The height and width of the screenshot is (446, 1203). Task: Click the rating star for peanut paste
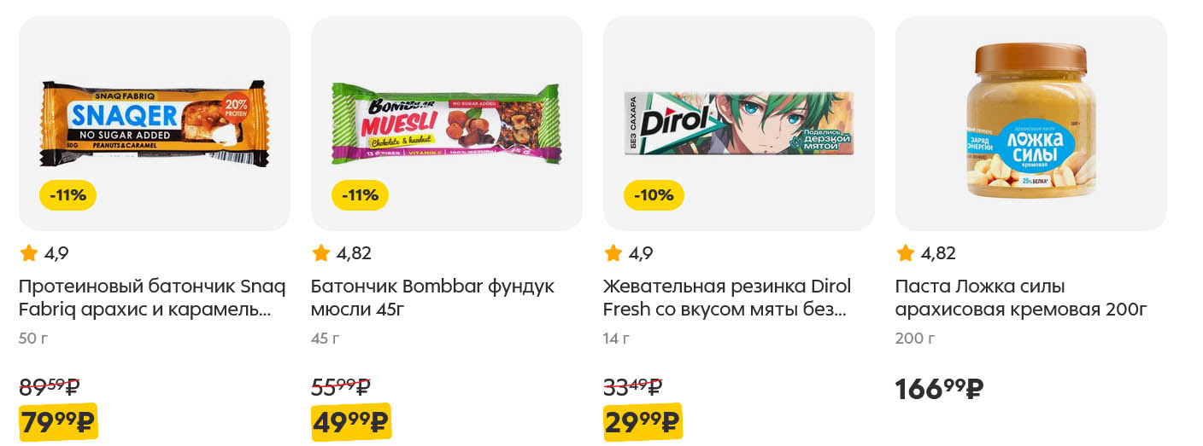[x=906, y=253]
